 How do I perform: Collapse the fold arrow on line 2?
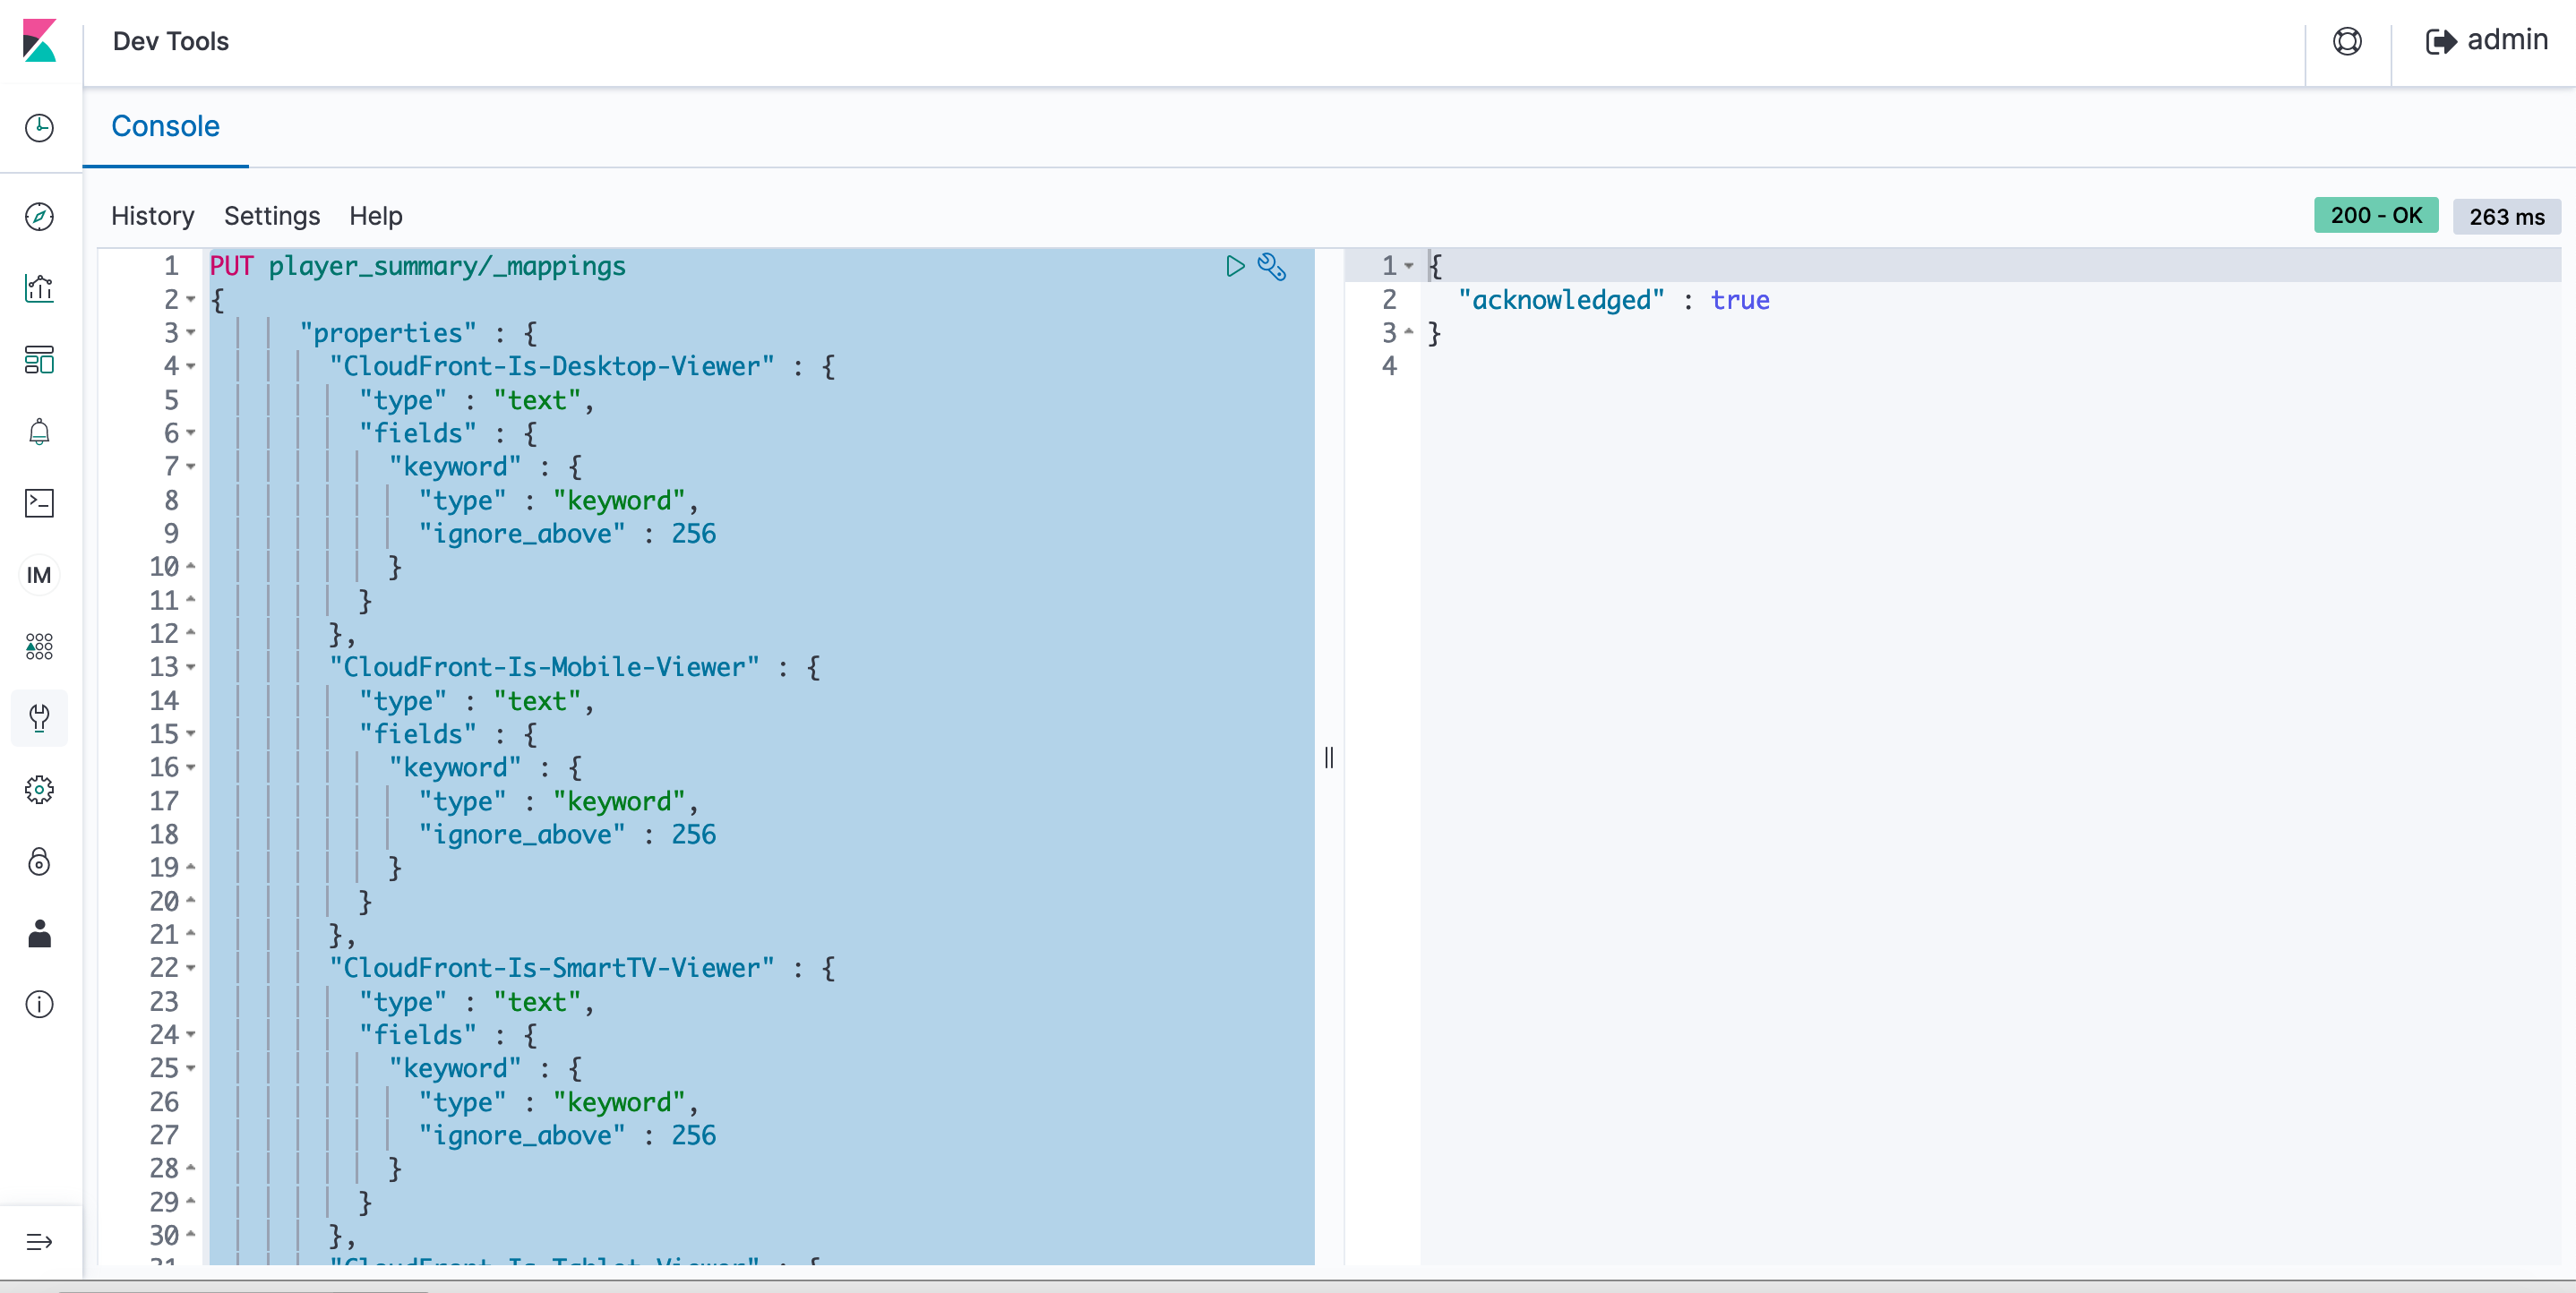(191, 299)
